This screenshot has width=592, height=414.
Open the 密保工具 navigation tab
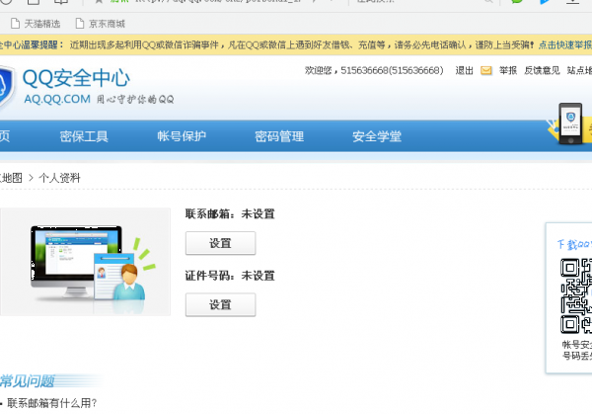point(84,136)
